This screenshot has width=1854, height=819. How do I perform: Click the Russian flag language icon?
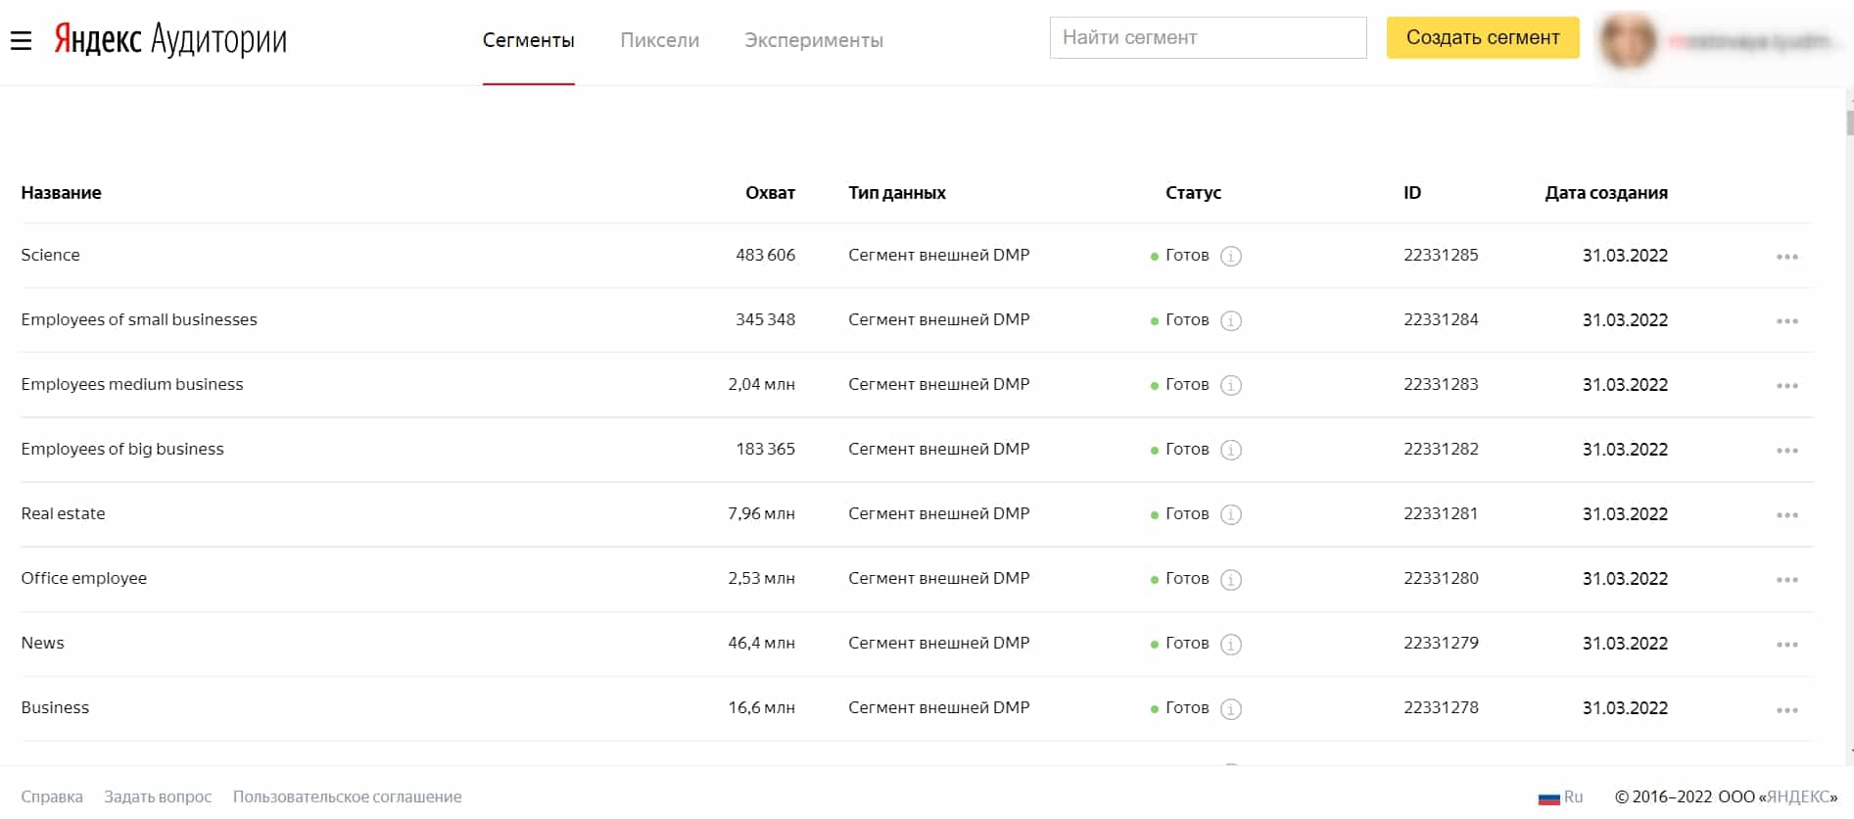click(1548, 797)
